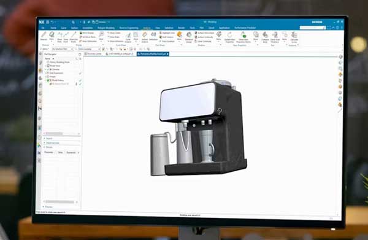Open the Part Navigator sidebar icon
Viewport: 368px width, 240px height.
[40, 71]
